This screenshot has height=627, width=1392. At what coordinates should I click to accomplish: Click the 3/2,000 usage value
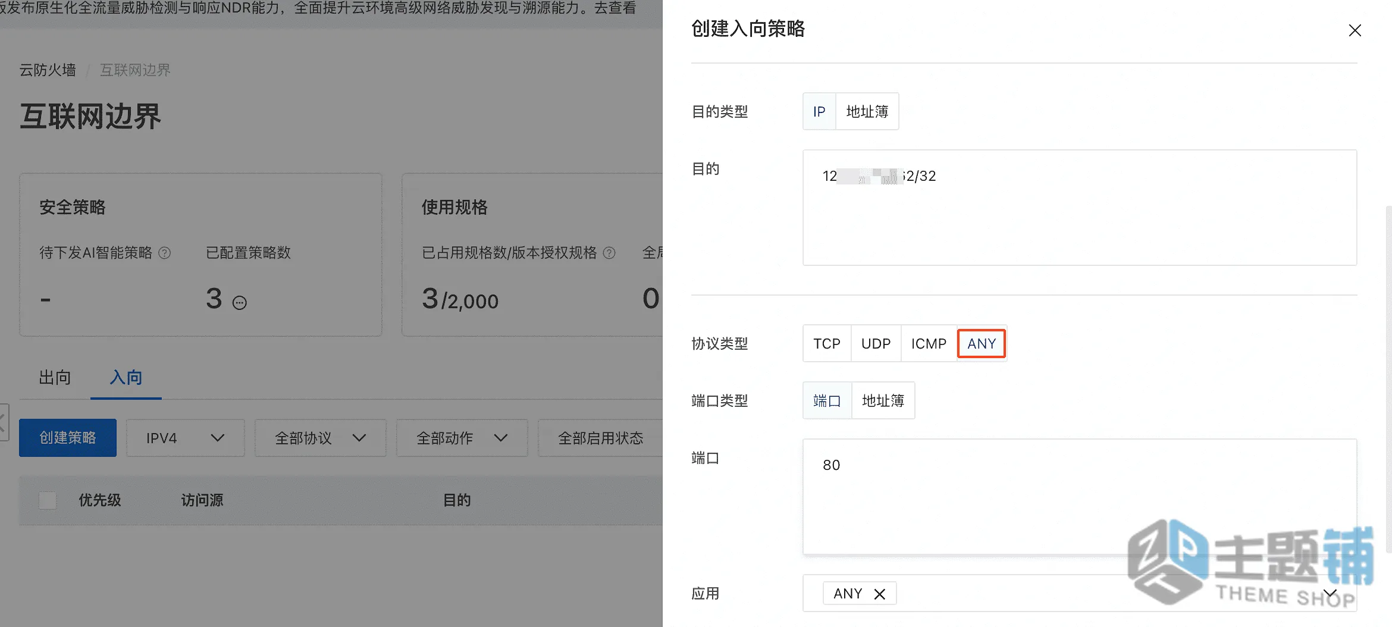click(460, 299)
